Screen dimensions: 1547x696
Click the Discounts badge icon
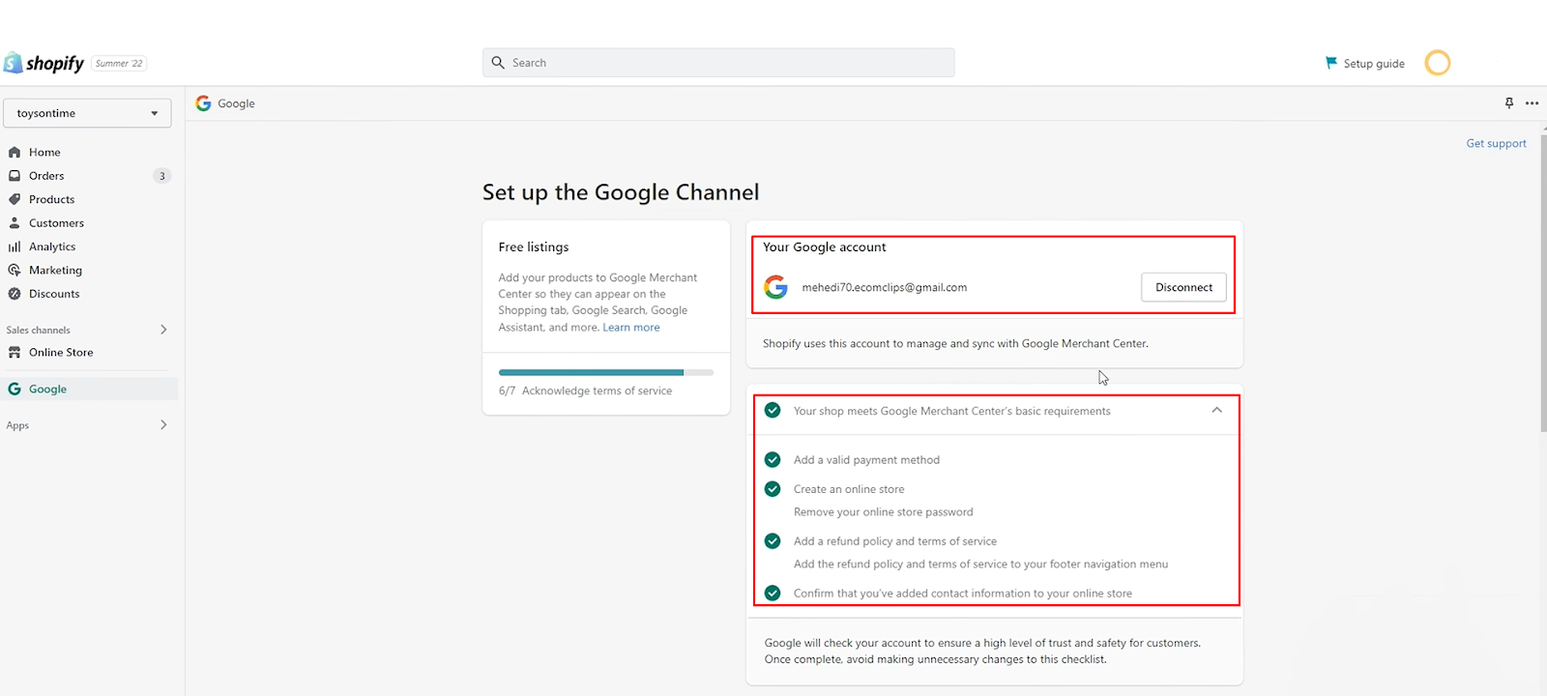tap(15, 294)
